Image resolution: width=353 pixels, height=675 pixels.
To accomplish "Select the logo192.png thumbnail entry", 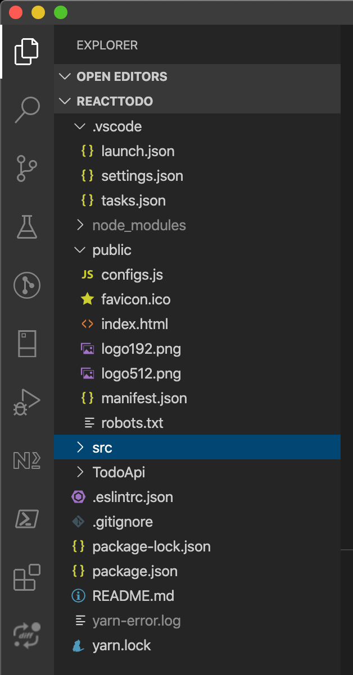I will (141, 349).
